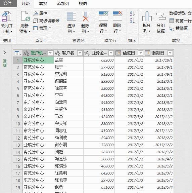
Task: Switch to the Home (开始) tab
Action: point(26,3)
